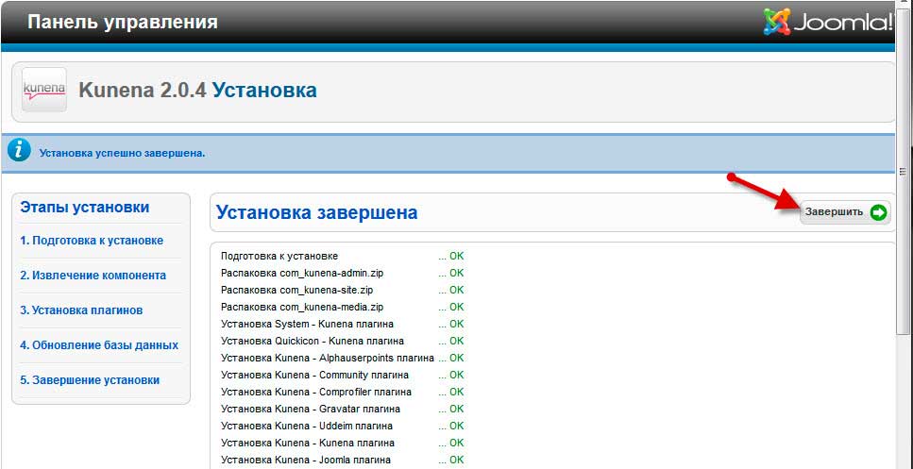Select the Kunena - Gravatar плагина row
Viewport: 913px width, 469px height.
tap(343, 409)
